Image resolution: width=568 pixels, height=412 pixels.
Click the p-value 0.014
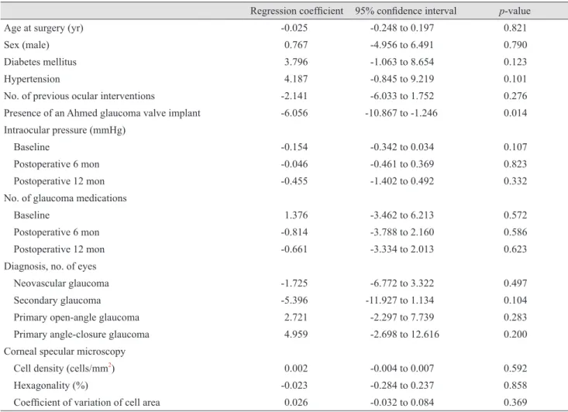pyautogui.click(x=515, y=113)
